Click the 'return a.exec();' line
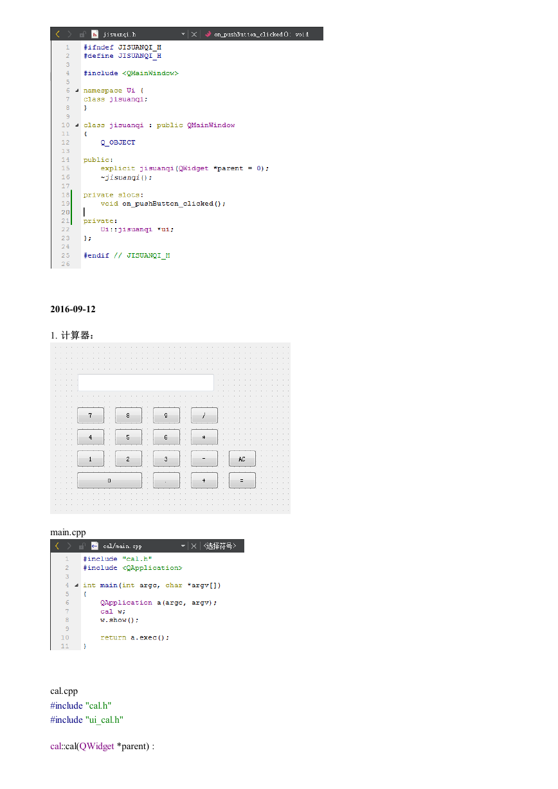 (x=135, y=638)
